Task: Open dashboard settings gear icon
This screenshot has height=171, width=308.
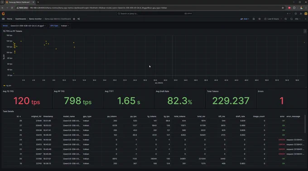Action: 260,19
